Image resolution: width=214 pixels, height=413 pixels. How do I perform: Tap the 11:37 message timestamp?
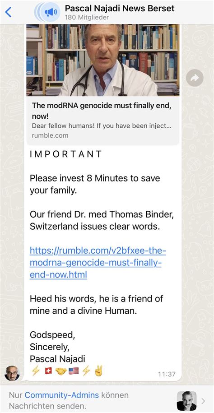point(167,374)
